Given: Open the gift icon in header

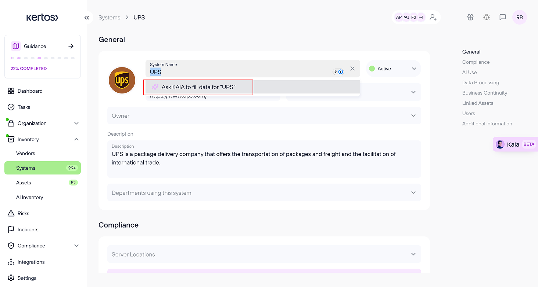Looking at the screenshot, I should [470, 17].
